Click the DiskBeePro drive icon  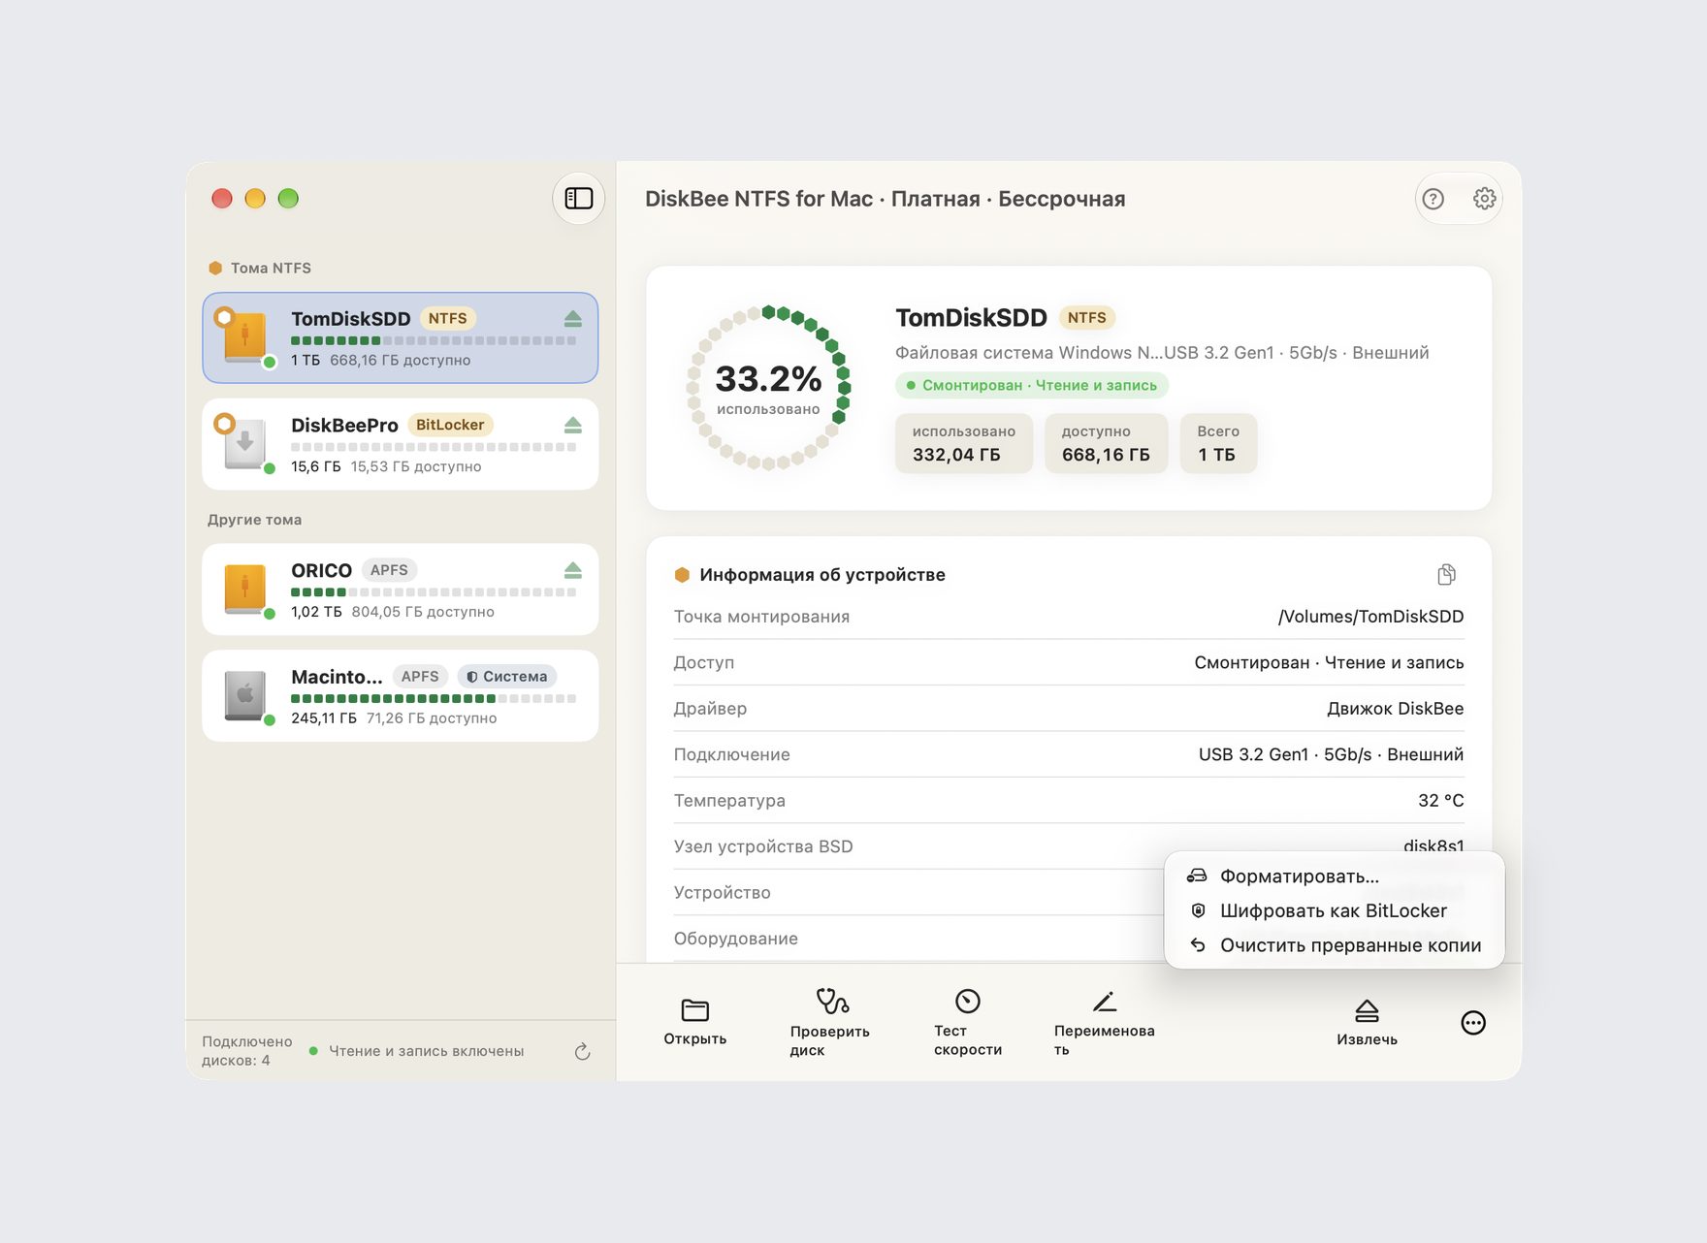coord(245,444)
